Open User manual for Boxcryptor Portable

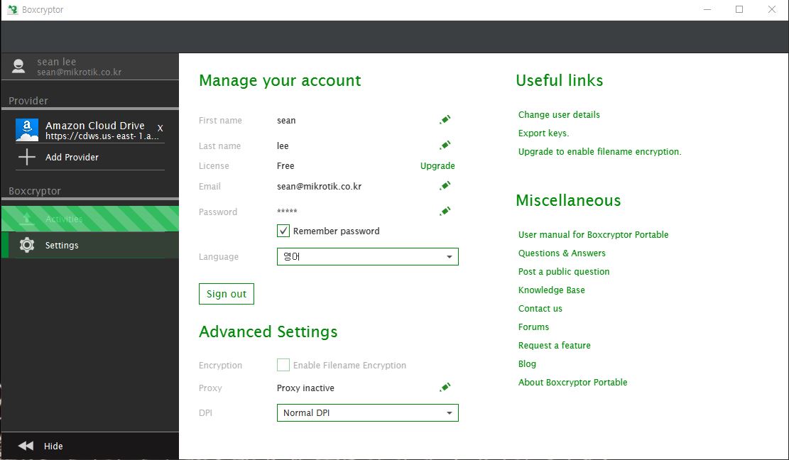click(x=593, y=235)
